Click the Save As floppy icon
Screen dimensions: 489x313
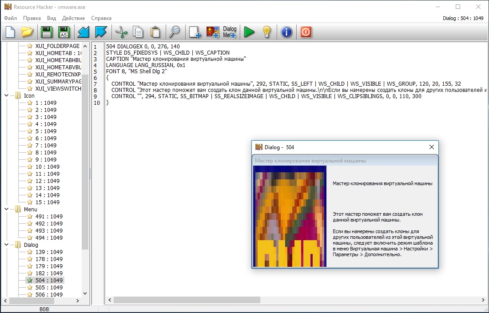pyautogui.click(x=64, y=32)
